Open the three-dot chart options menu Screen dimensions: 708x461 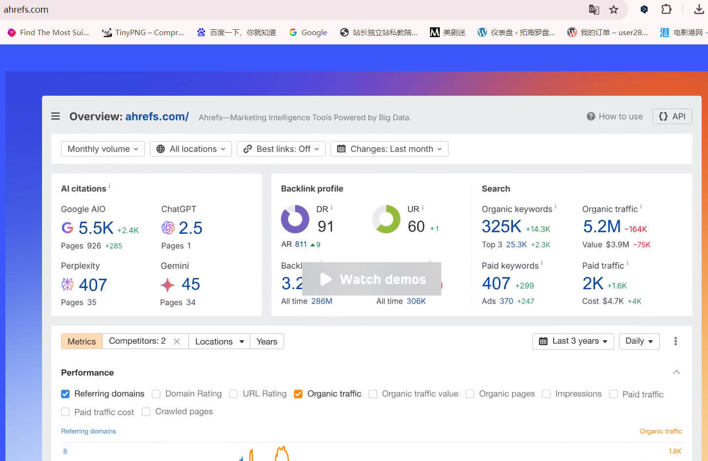click(675, 341)
